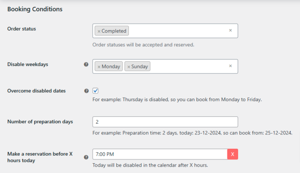Click the Number of preparation days field
This screenshot has height=173, width=300.
[165, 122]
